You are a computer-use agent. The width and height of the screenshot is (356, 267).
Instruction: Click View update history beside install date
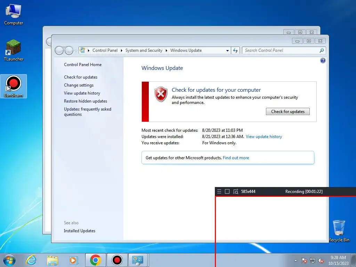tap(264, 137)
